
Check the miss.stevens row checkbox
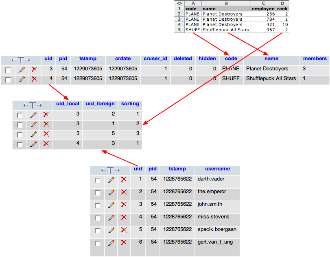pyautogui.click(x=98, y=218)
